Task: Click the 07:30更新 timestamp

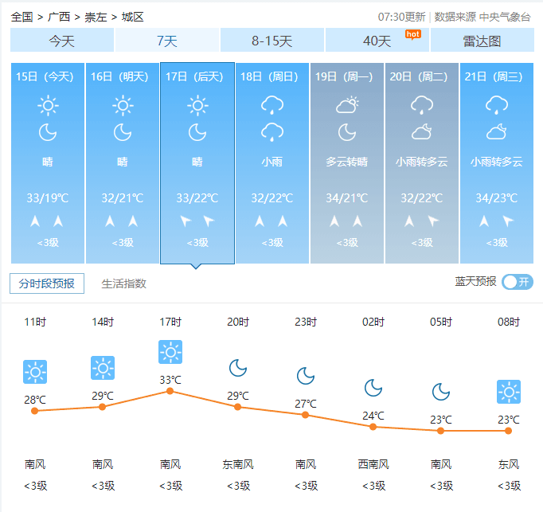Action: coord(402,17)
